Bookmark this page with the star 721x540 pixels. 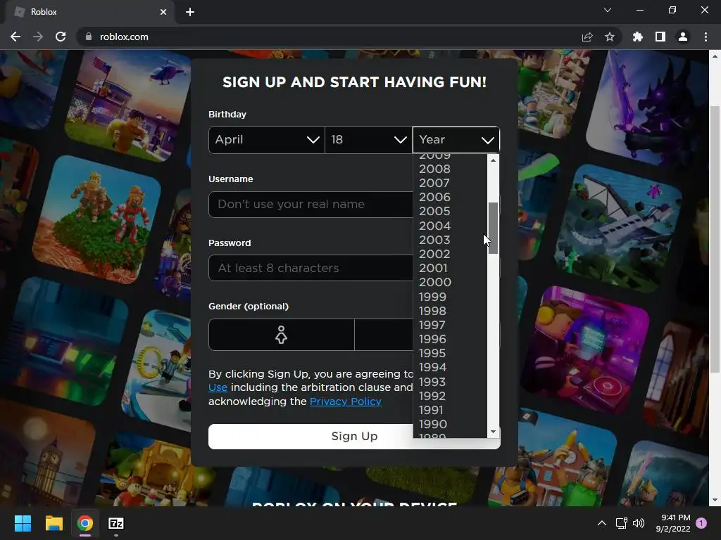point(610,37)
